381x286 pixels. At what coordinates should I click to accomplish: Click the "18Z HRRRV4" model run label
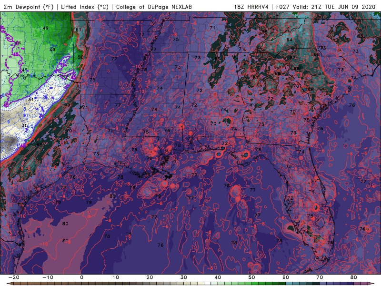(251, 7)
